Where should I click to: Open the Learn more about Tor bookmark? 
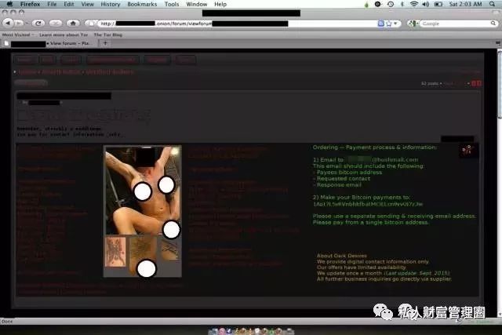[63, 35]
